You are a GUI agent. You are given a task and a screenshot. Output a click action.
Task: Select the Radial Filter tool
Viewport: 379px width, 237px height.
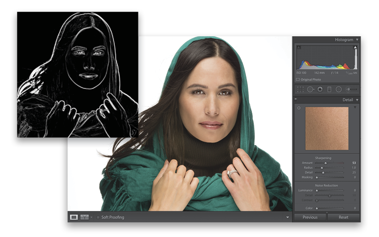click(339, 89)
